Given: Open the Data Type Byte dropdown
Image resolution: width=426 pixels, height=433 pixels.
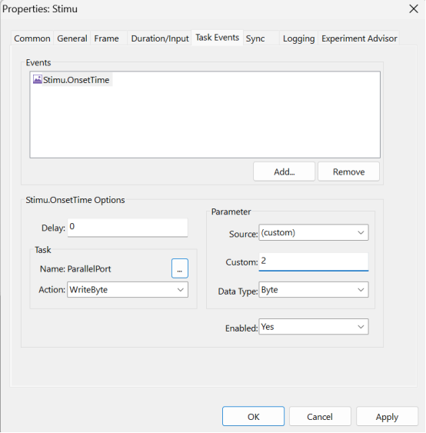Looking at the screenshot, I should click(x=314, y=290).
